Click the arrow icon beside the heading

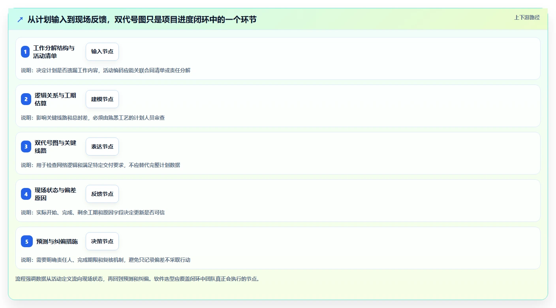[x=20, y=19]
